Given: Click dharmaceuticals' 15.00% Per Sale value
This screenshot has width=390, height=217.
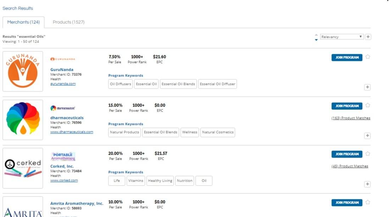Looking at the screenshot, I should pyautogui.click(x=115, y=105).
